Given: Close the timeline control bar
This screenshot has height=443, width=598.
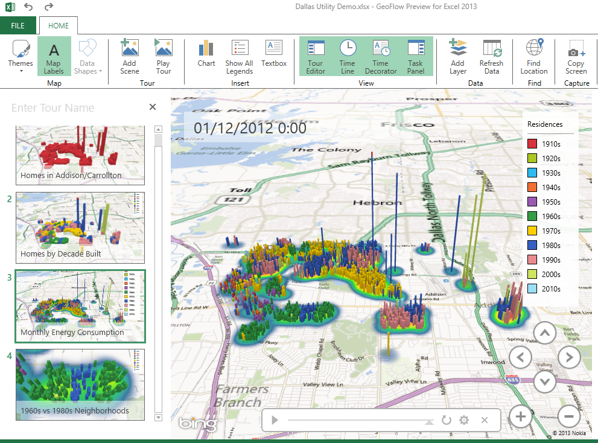Looking at the screenshot, I should [x=485, y=420].
